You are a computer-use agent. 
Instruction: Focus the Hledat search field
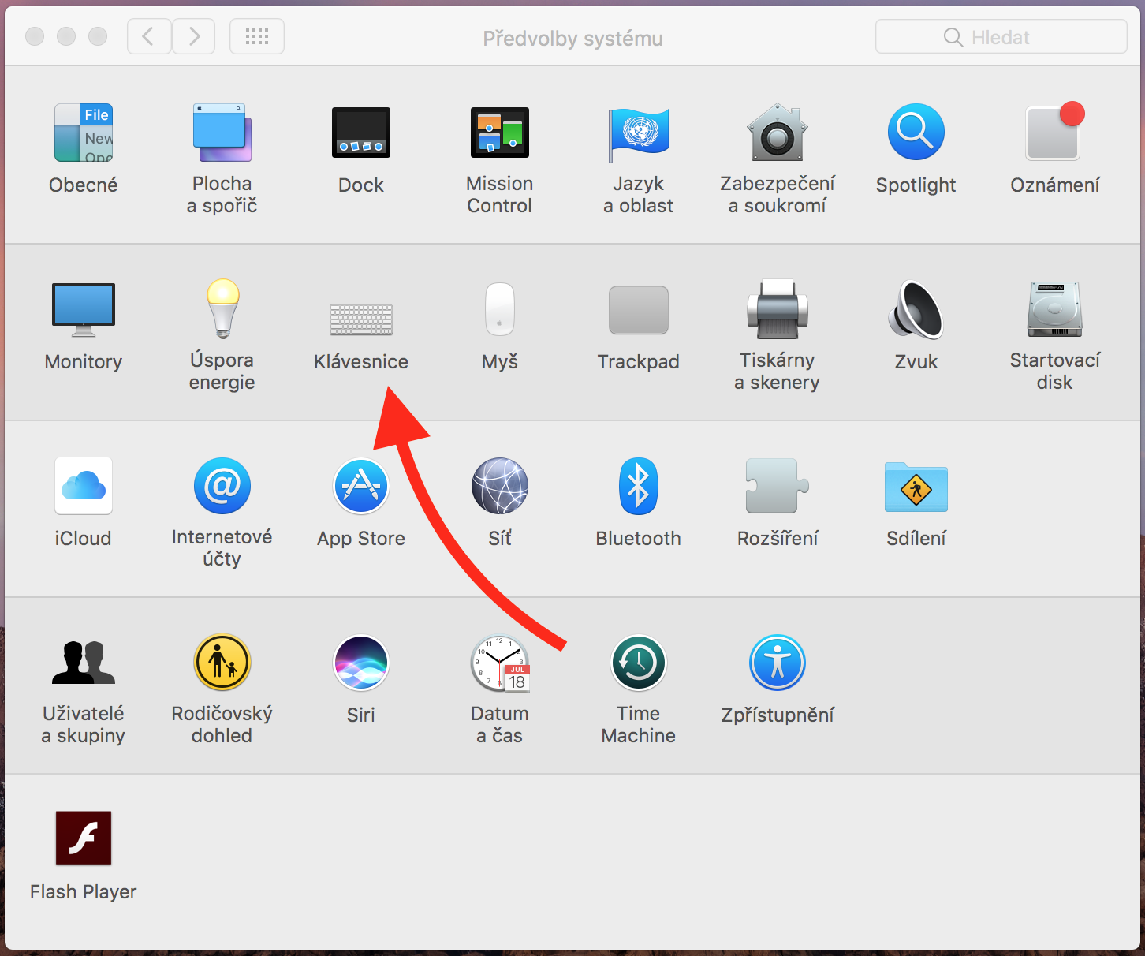[1001, 37]
